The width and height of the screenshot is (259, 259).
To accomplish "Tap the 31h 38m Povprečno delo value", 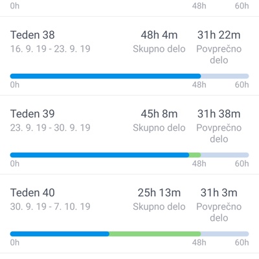I will click(x=219, y=114).
